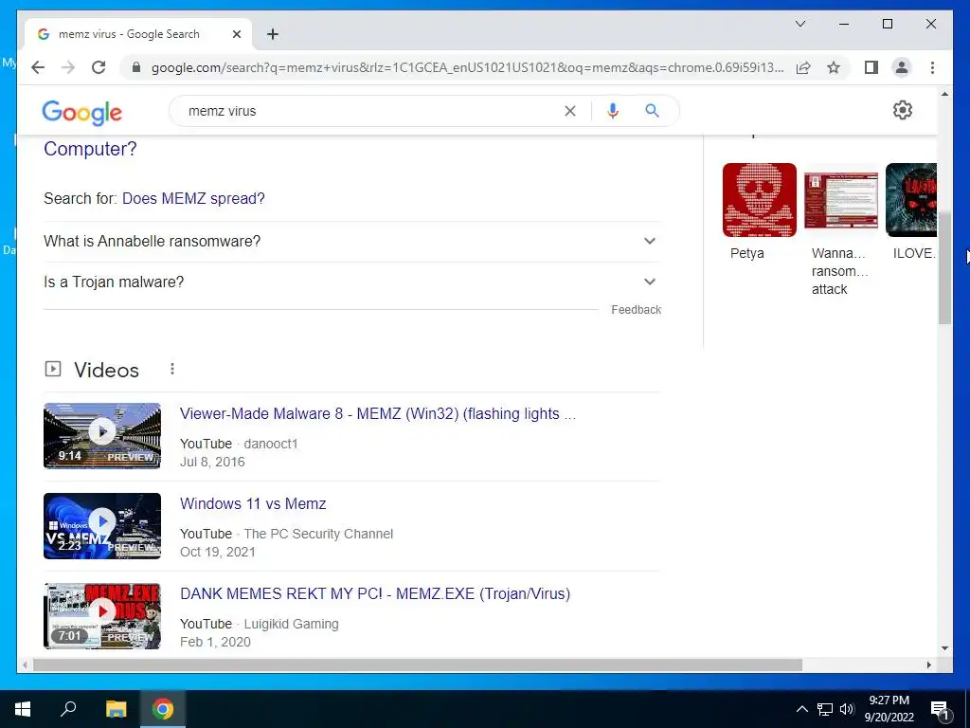The height and width of the screenshot is (728, 970).
Task: Click the 'Computer?' heading link
Action: [90, 149]
